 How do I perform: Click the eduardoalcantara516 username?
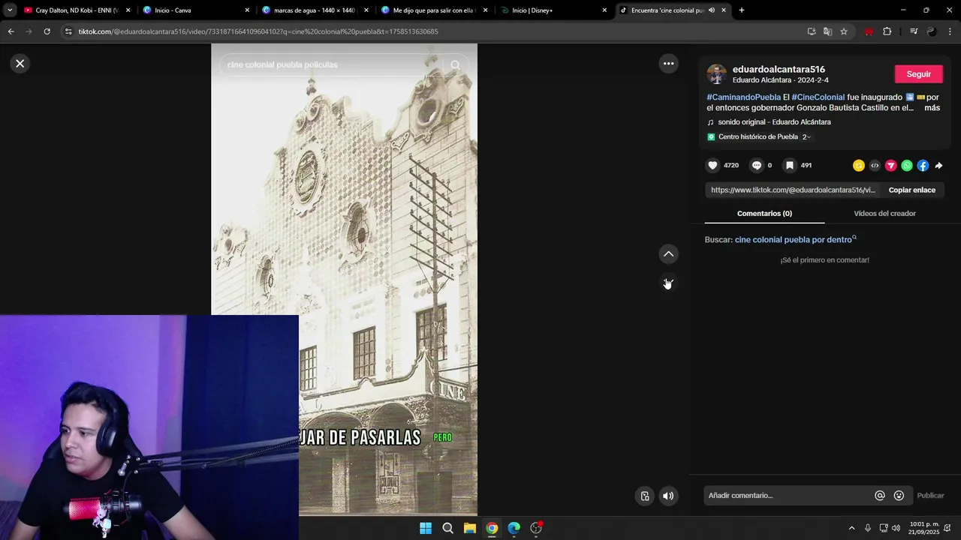coord(779,70)
